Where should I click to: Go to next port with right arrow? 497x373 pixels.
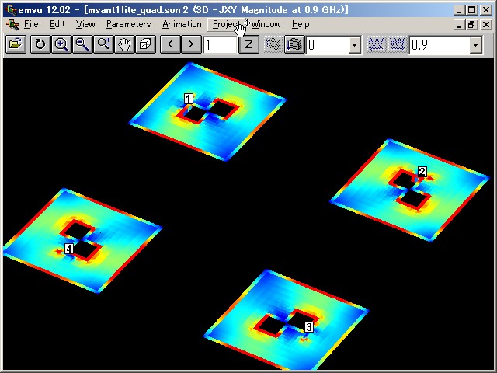pyautogui.click(x=191, y=44)
